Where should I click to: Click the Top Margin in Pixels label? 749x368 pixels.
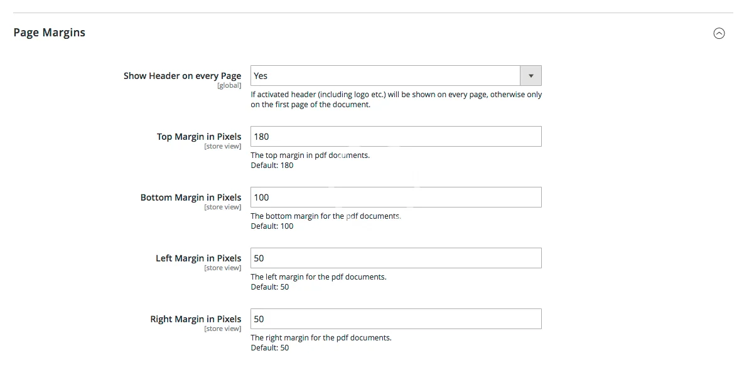[199, 137]
